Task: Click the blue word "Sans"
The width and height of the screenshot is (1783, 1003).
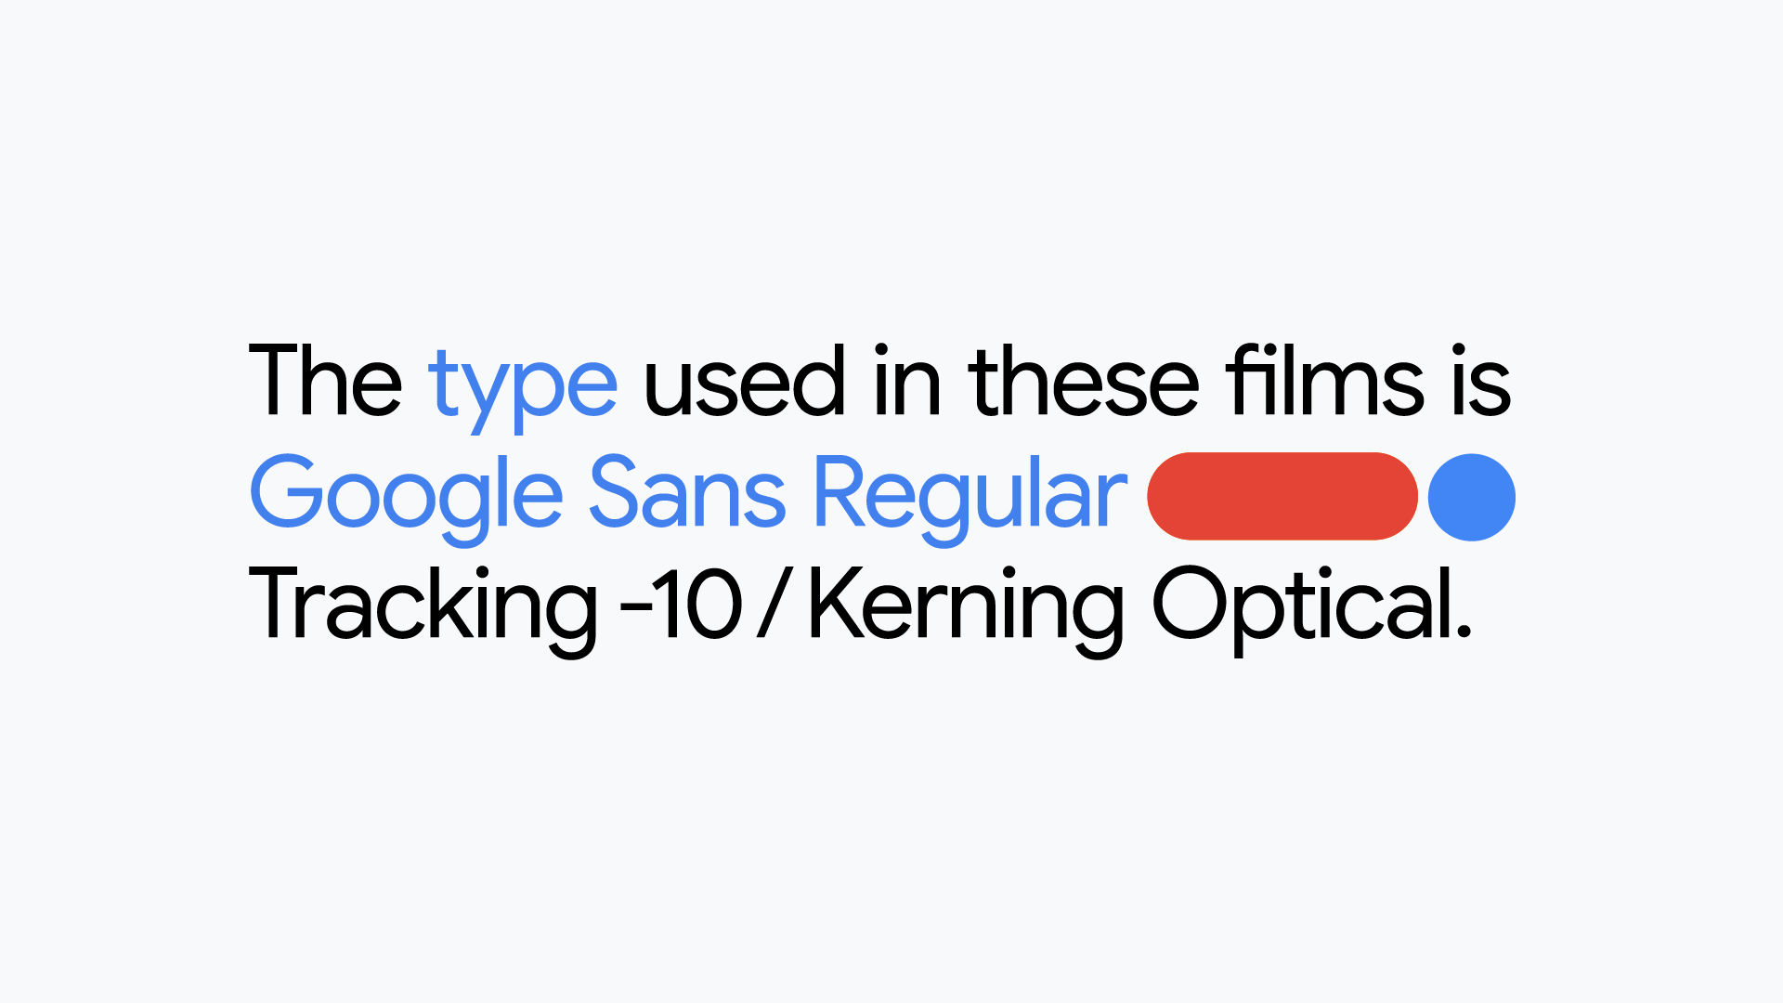Action: point(687,492)
